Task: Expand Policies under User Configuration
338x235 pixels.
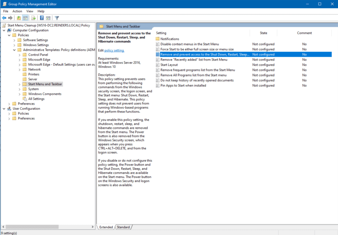Action: [9, 114]
